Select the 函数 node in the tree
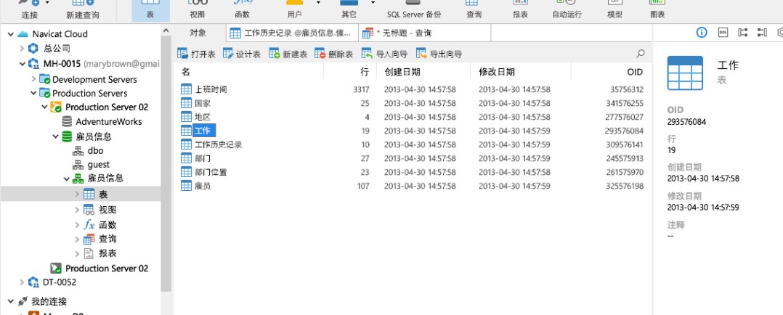 tap(100, 225)
